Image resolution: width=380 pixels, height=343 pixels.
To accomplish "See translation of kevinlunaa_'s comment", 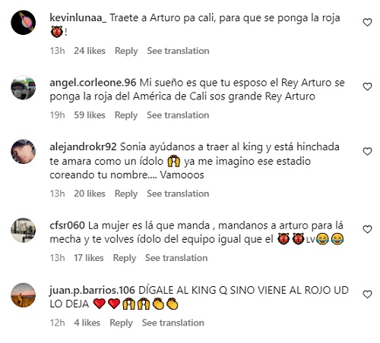I will click(178, 51).
